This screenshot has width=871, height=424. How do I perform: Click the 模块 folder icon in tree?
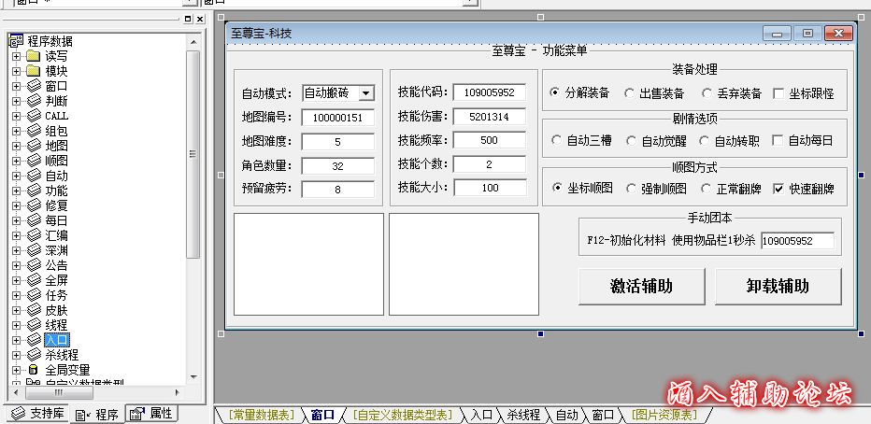click(33, 71)
